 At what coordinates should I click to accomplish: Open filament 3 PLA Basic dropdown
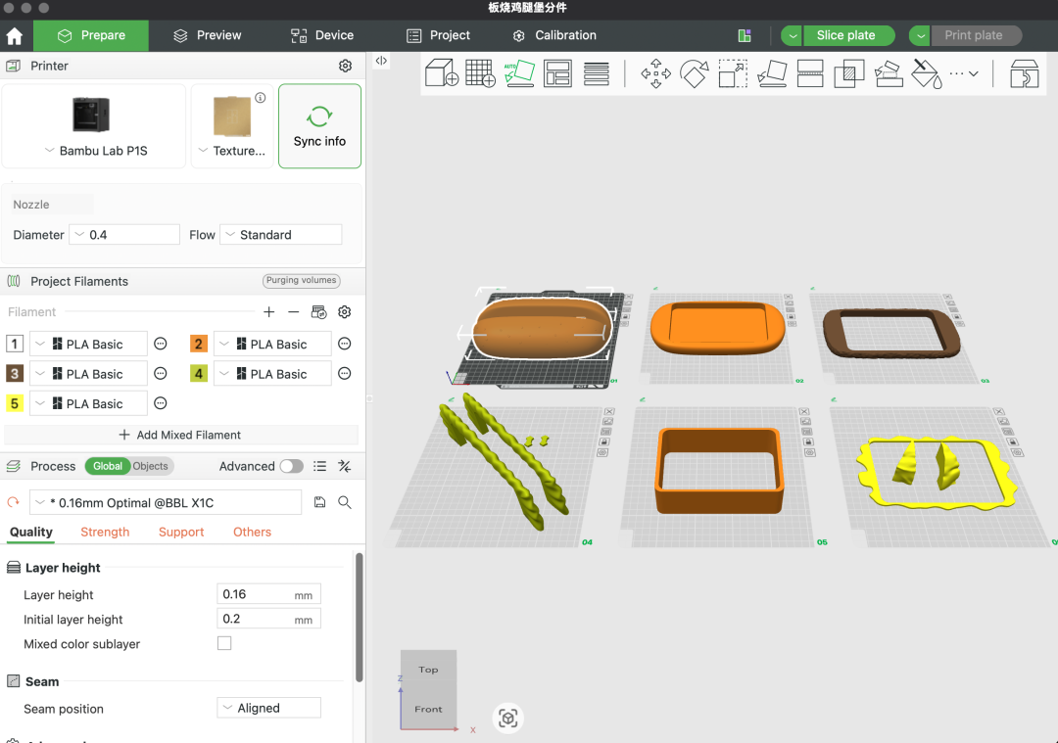[x=88, y=374]
